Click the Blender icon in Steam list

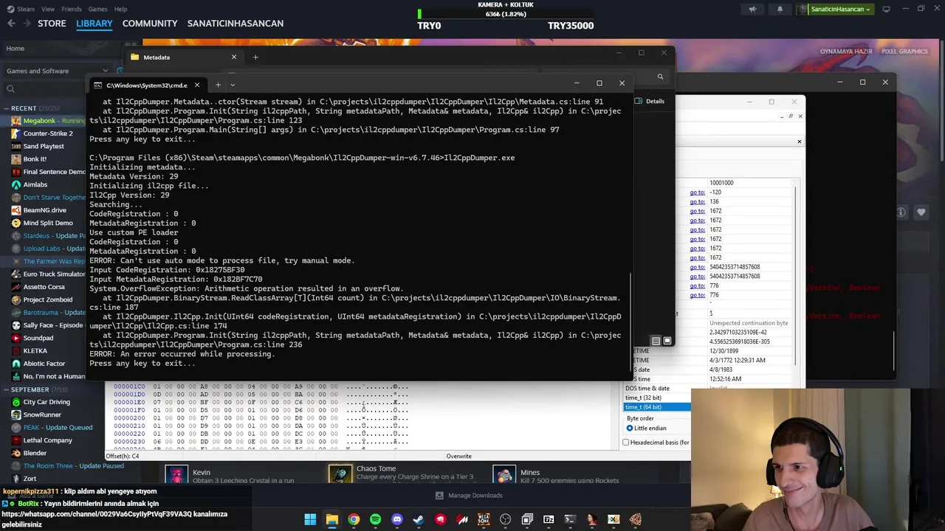(x=16, y=453)
